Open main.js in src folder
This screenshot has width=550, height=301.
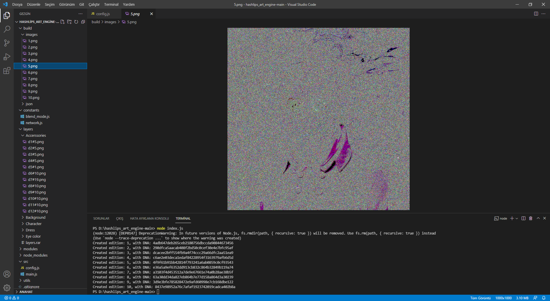[50, 274]
